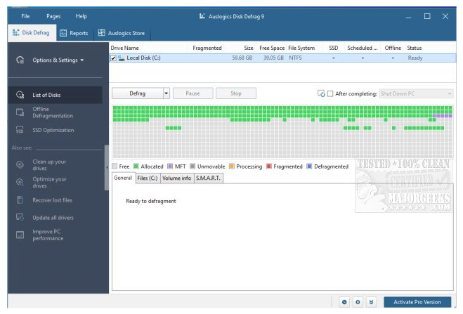Screen dimensions: 463x314
Task: Click the Stop button
Action: [x=236, y=93]
